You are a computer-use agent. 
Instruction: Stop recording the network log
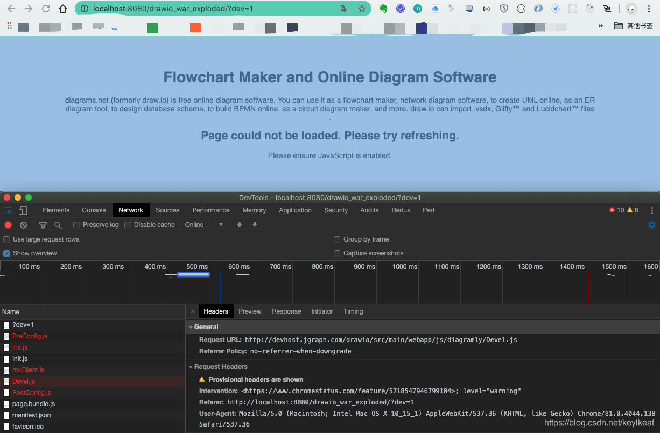point(8,225)
